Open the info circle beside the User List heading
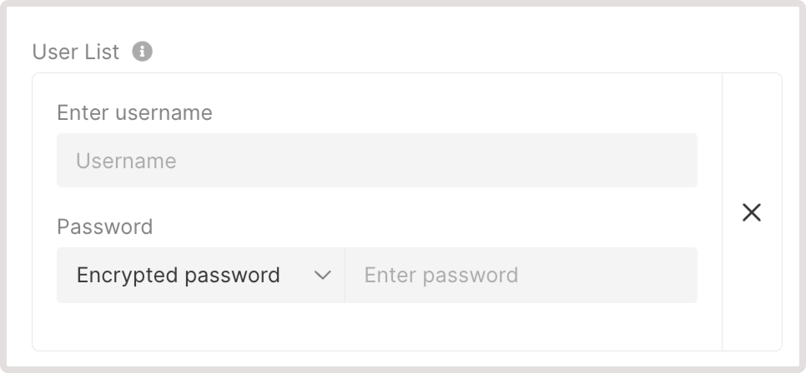The height and width of the screenshot is (373, 806). click(142, 51)
